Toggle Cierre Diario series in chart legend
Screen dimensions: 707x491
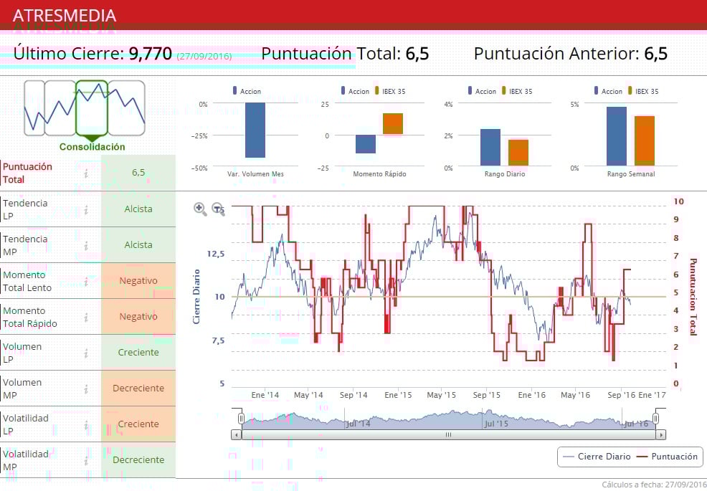pos(597,457)
